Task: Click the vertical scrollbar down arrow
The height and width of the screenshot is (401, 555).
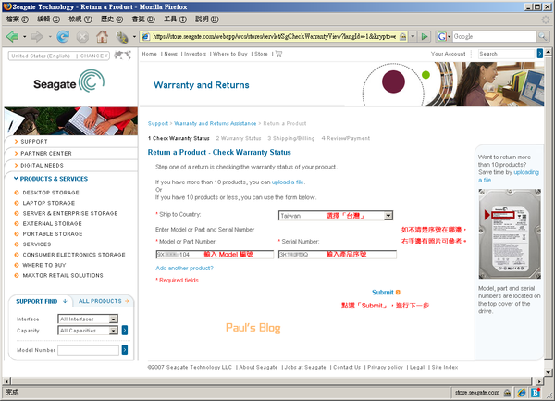Action: point(549,372)
